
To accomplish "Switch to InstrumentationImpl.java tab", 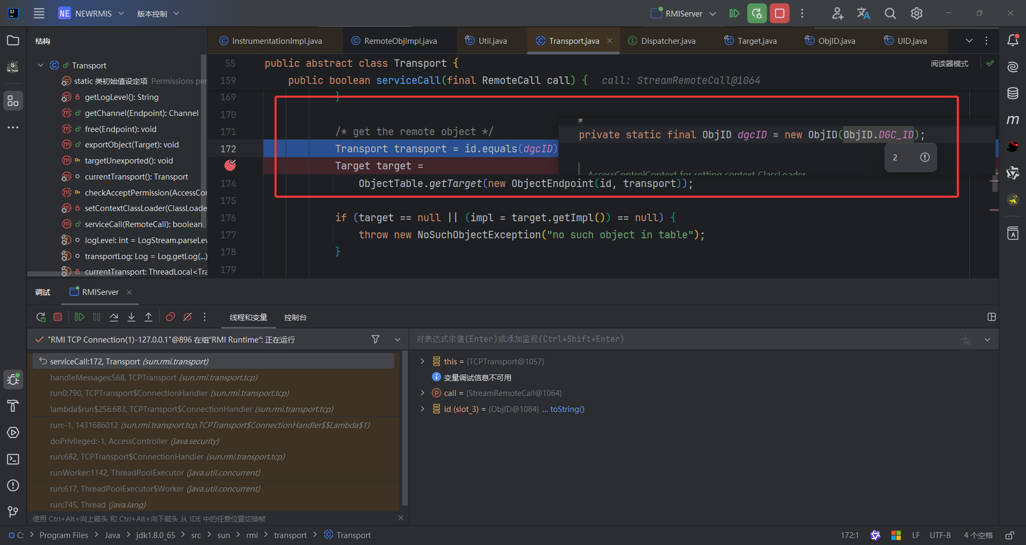I will coord(270,41).
